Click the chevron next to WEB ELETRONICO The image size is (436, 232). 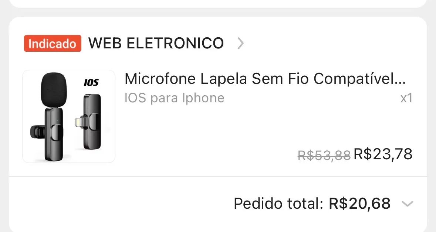click(x=241, y=44)
